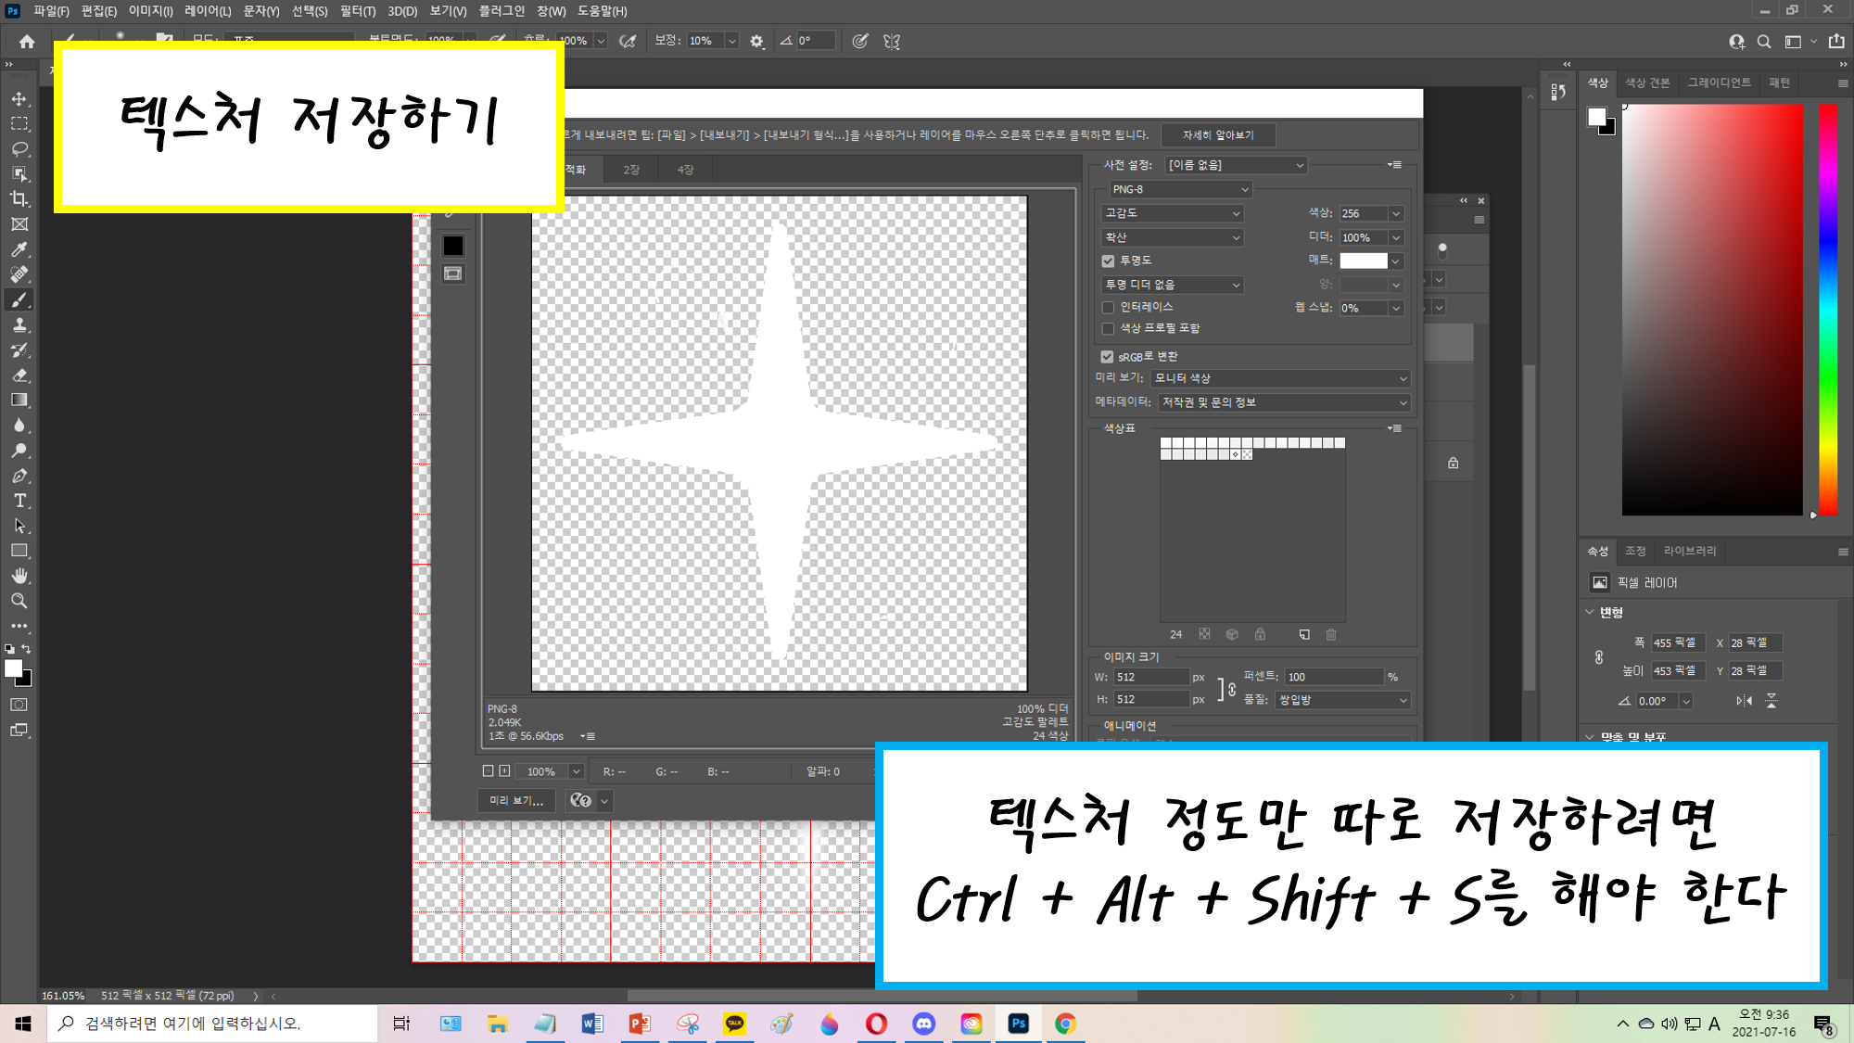Screen dimensions: 1854x1043
Task: Open the 파일(F) menu
Action: pyautogui.click(x=51, y=11)
